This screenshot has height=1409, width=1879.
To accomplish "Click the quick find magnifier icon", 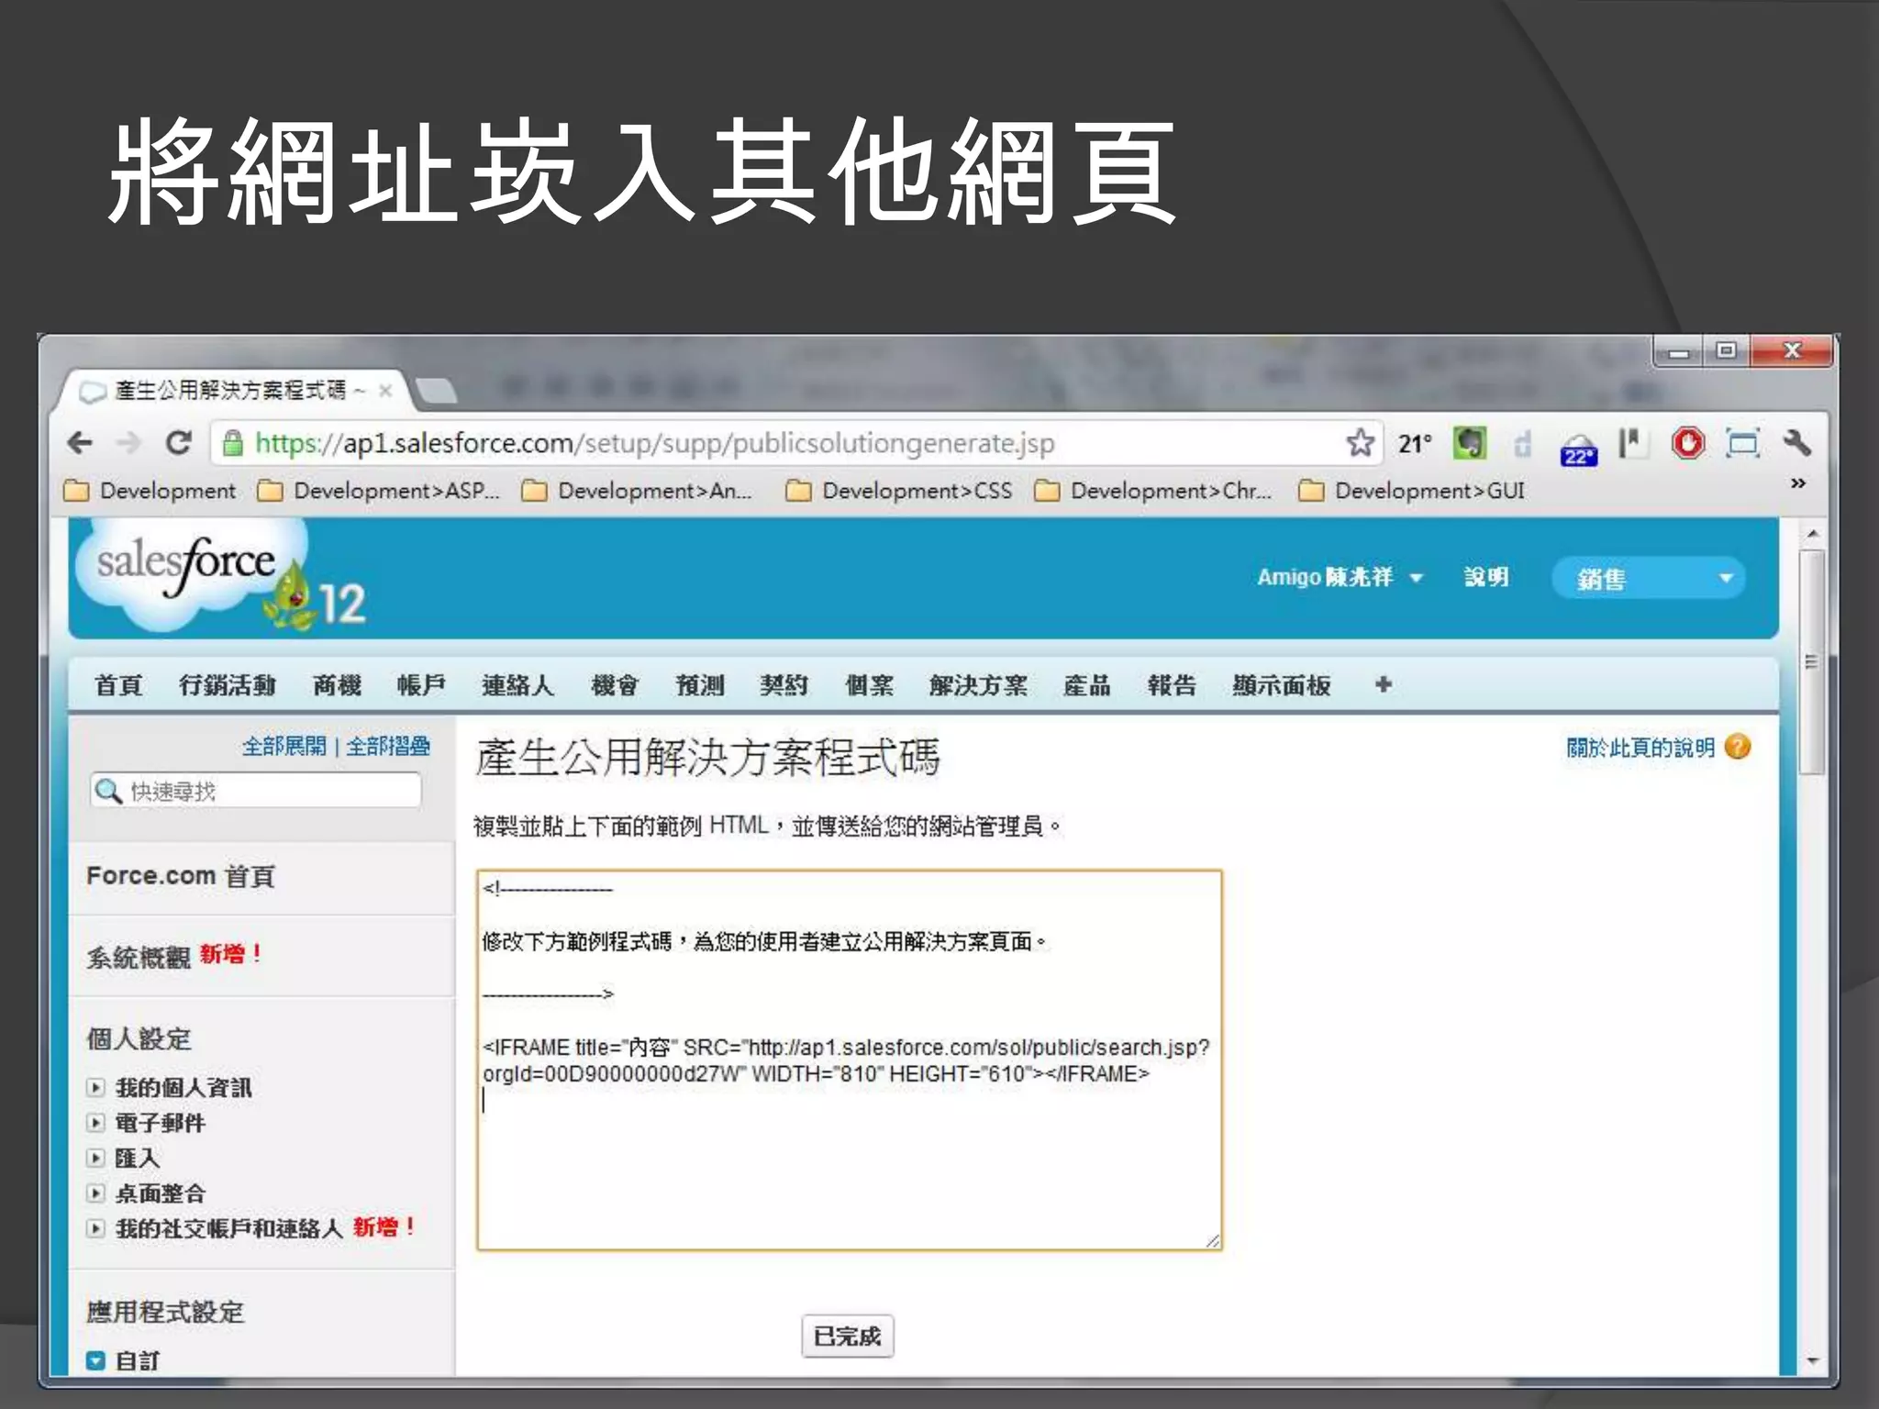I will (x=108, y=791).
